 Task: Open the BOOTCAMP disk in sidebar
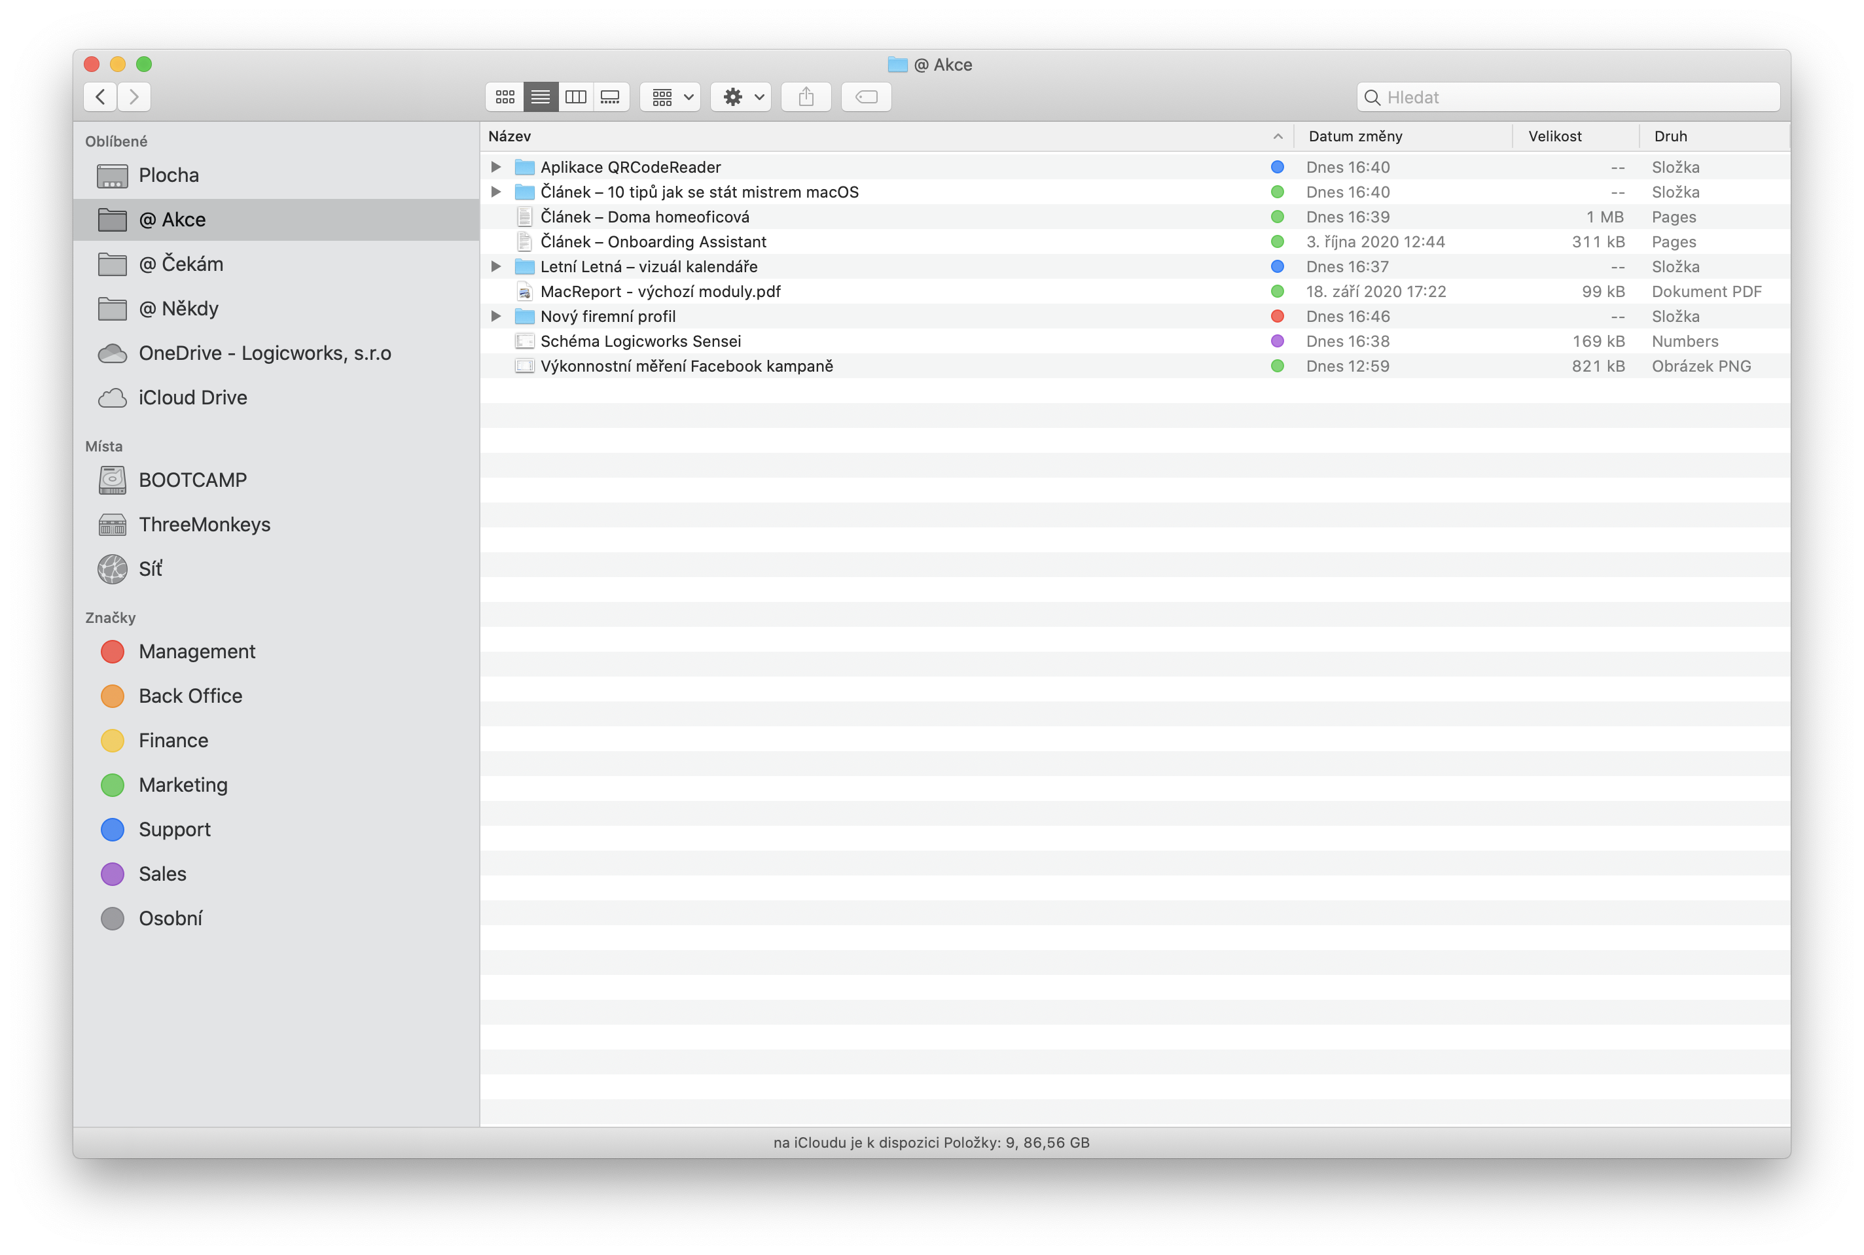pos(192,480)
